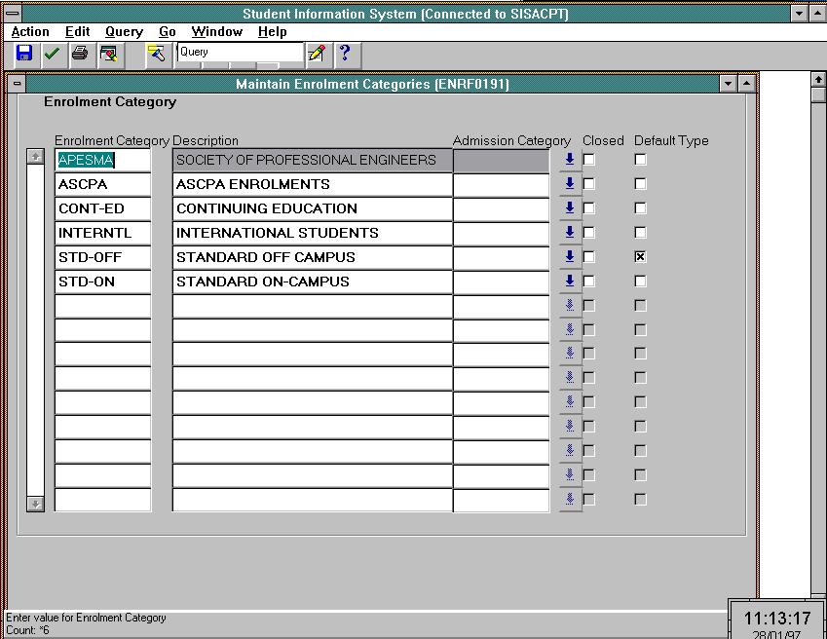827x639 pixels.
Task: Click scroll-up arrow beside Enrolment Category list
Action: click(x=35, y=156)
